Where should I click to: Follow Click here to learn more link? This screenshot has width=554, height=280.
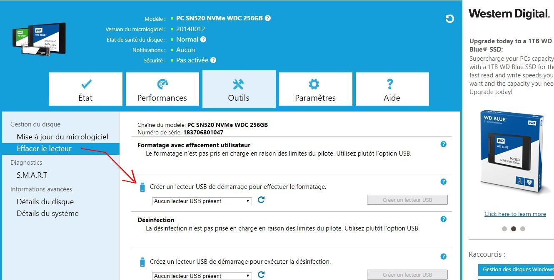pyautogui.click(x=515, y=214)
